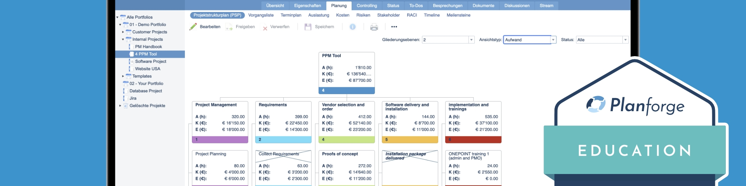Click ONEPOINT training 1 work package

[473, 168]
